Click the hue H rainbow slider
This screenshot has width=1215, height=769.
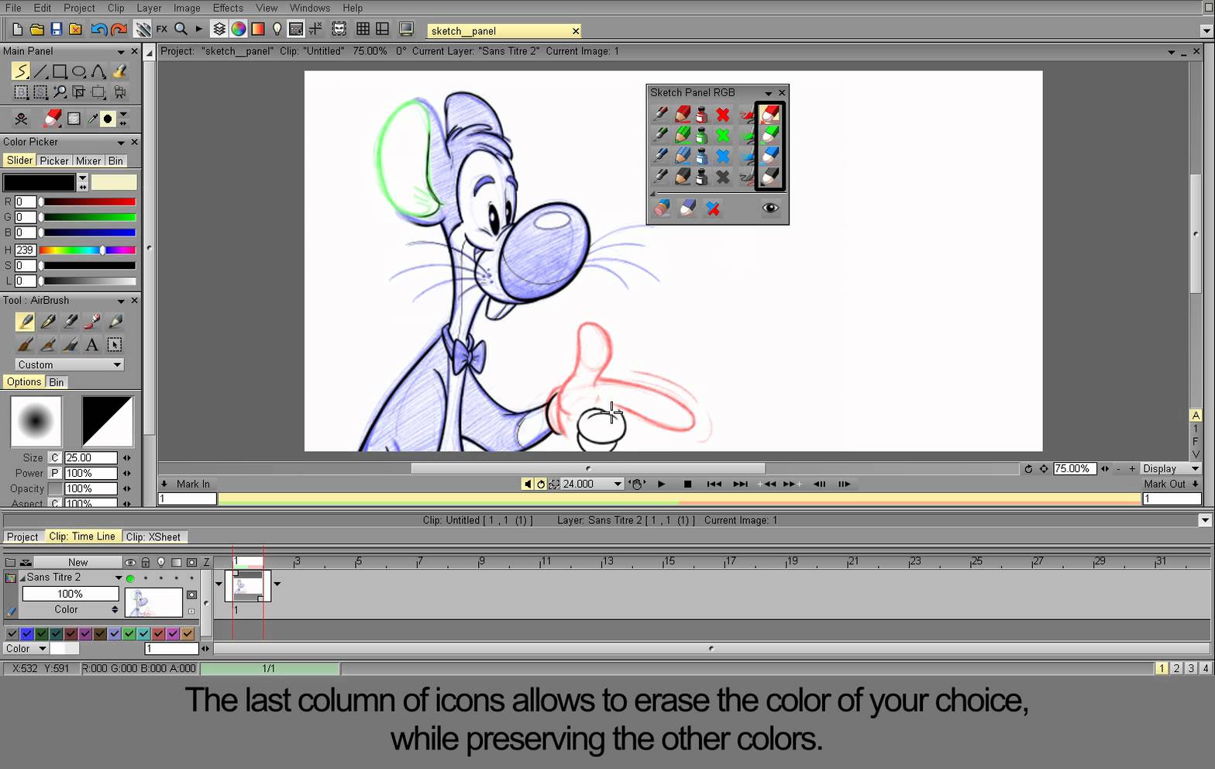(88, 250)
